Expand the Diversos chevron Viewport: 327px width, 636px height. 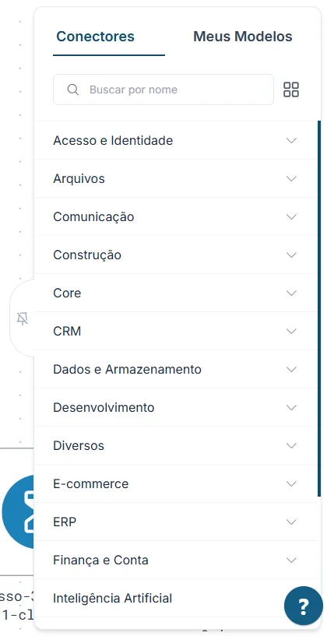291,446
